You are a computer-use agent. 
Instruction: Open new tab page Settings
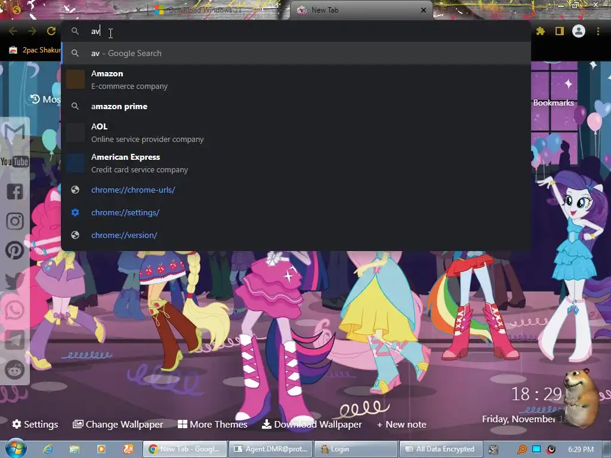coord(35,424)
